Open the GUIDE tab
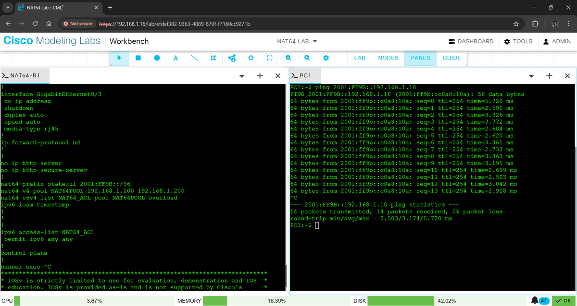Screen dimensions: 577x306 452,58
